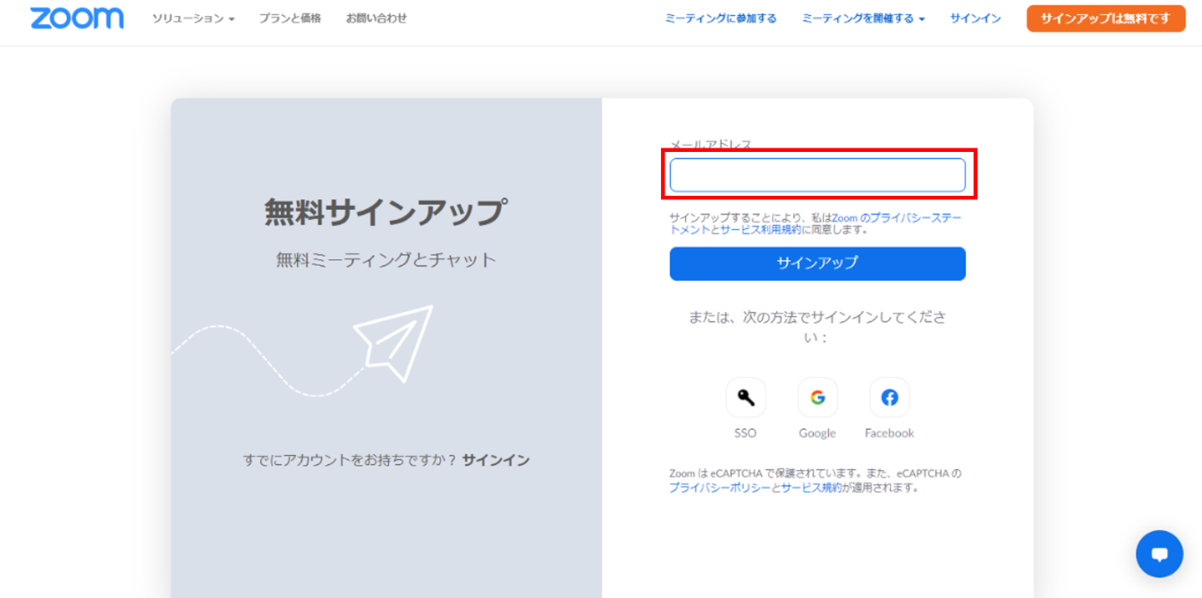The image size is (1202, 598).
Task: Click ミーティングに参加する in the header
Action: [x=721, y=19]
